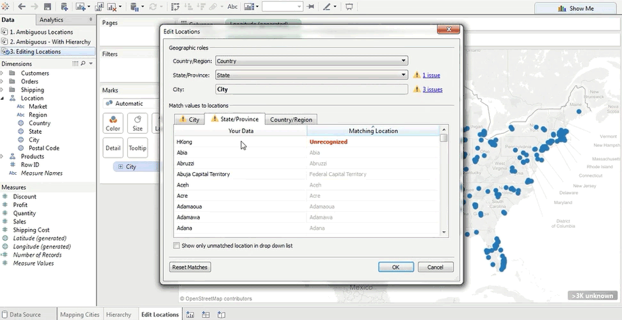Click the back arrow (undo) toolbar icon
Image resolution: width=622 pixels, height=320 pixels.
20,7
